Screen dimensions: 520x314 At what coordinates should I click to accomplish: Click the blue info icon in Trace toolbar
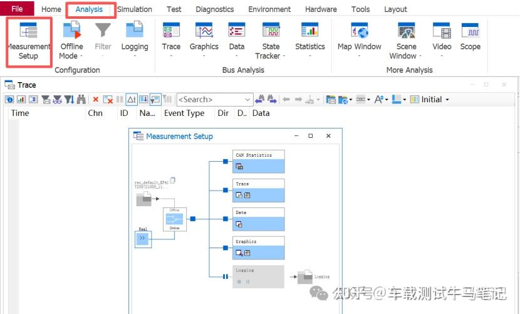(x=9, y=99)
